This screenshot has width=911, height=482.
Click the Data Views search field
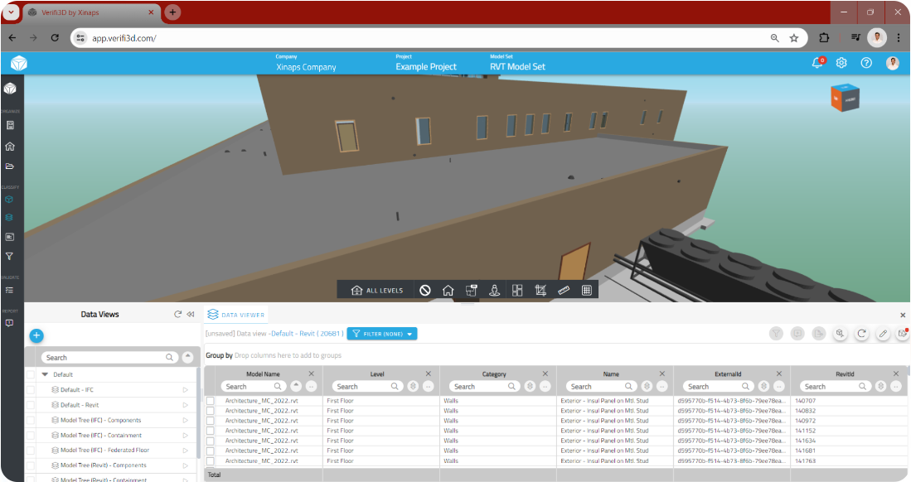point(104,358)
